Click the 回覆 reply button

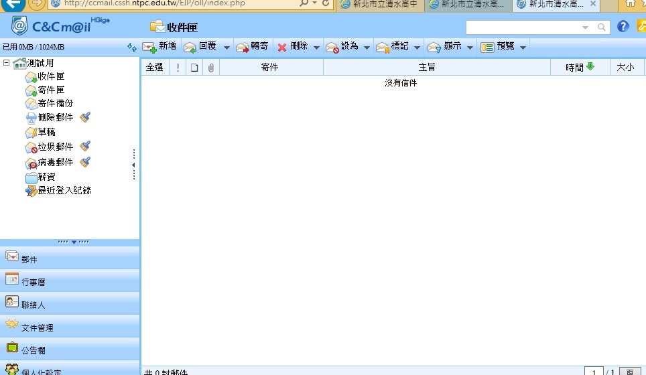[x=200, y=46]
